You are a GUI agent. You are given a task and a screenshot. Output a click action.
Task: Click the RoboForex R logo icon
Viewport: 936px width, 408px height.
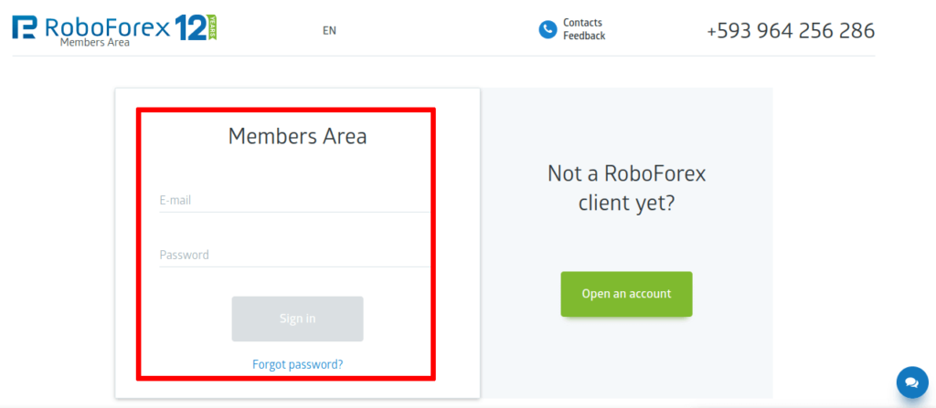point(25,28)
